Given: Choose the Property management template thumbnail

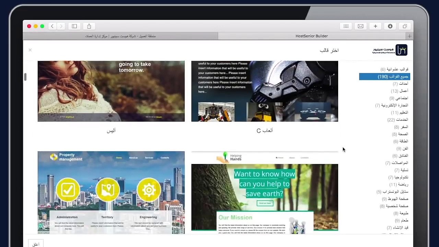Looking at the screenshot, I should click(x=111, y=192).
